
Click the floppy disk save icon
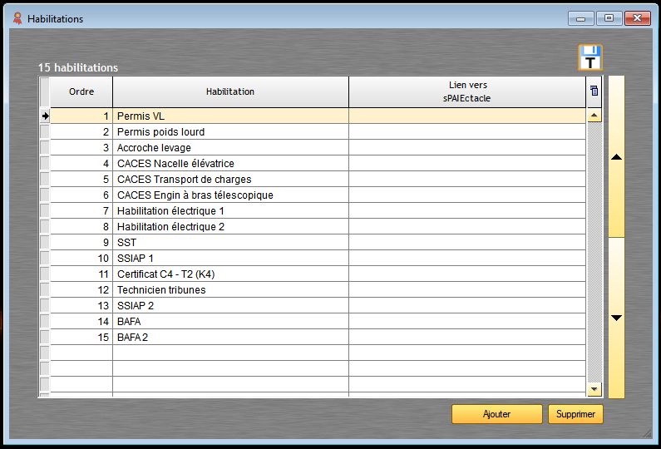(590, 58)
